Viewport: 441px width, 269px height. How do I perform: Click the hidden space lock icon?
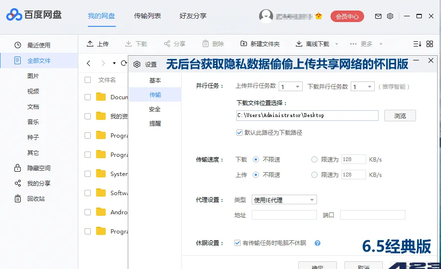click(x=17, y=168)
